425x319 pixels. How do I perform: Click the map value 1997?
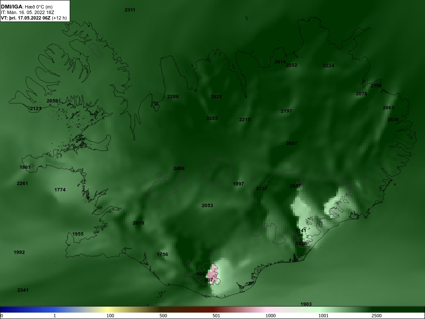(x=238, y=184)
